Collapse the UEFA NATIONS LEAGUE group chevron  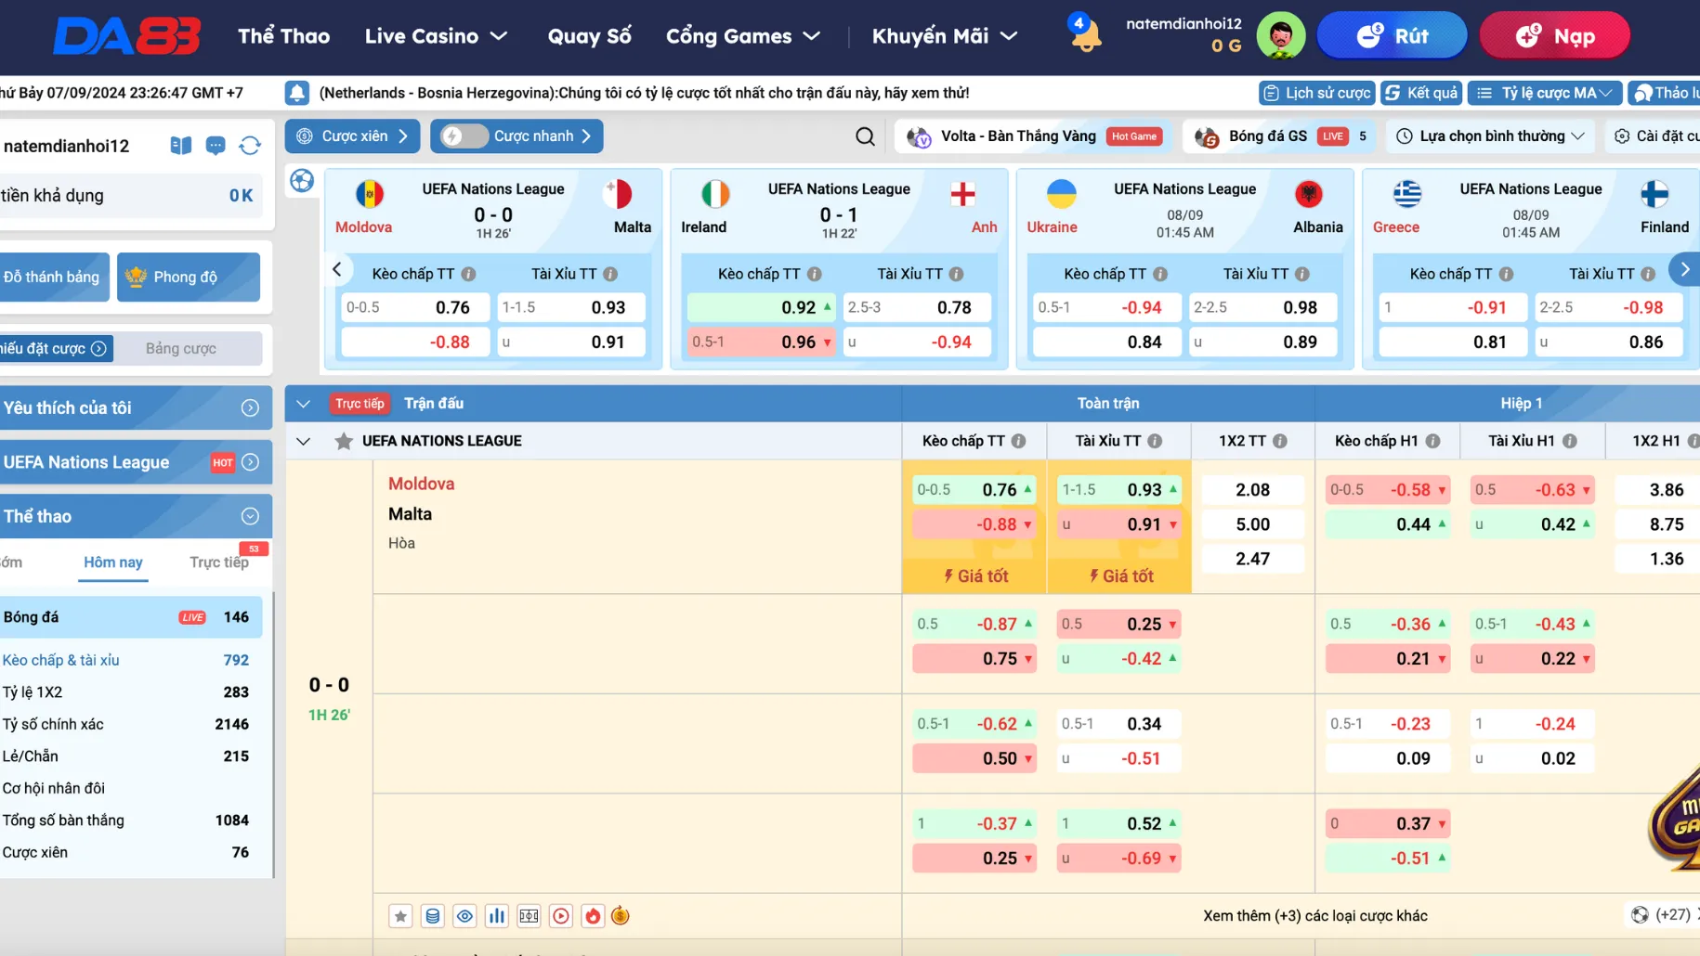303,441
